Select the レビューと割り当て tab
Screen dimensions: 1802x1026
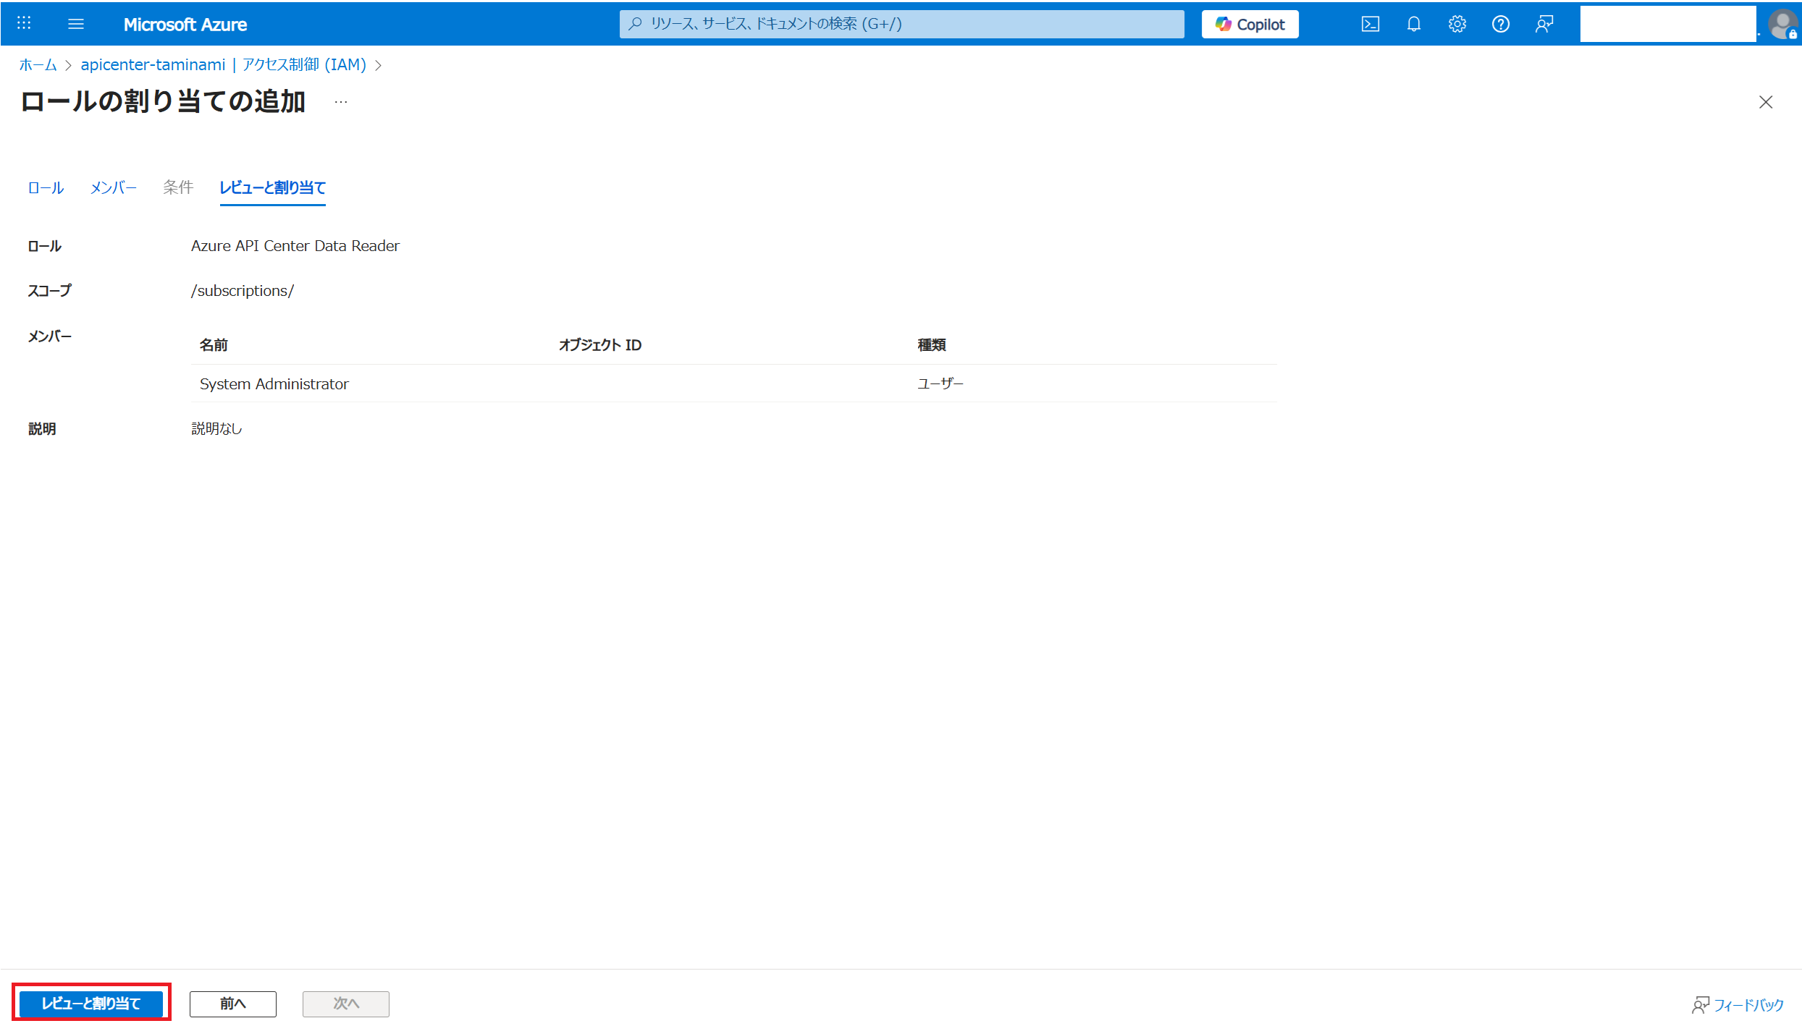(272, 188)
